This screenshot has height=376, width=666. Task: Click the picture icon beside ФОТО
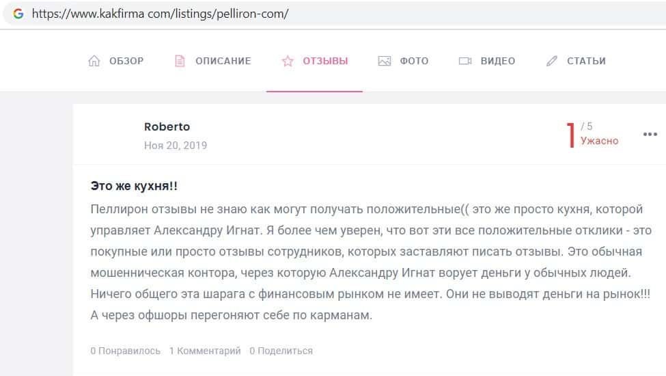coord(385,61)
